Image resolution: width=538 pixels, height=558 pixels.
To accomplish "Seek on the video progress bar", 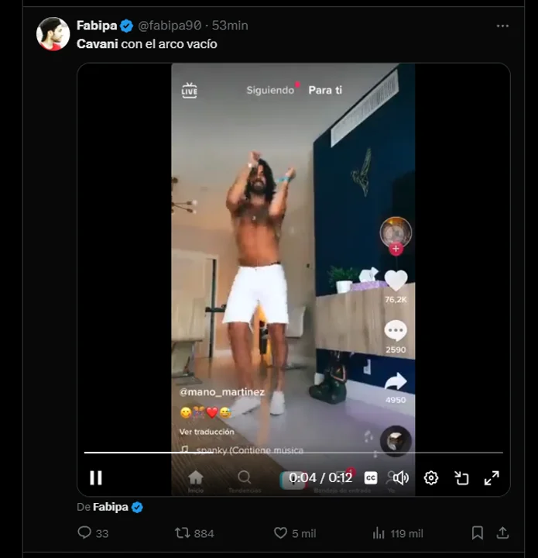I will (x=293, y=453).
